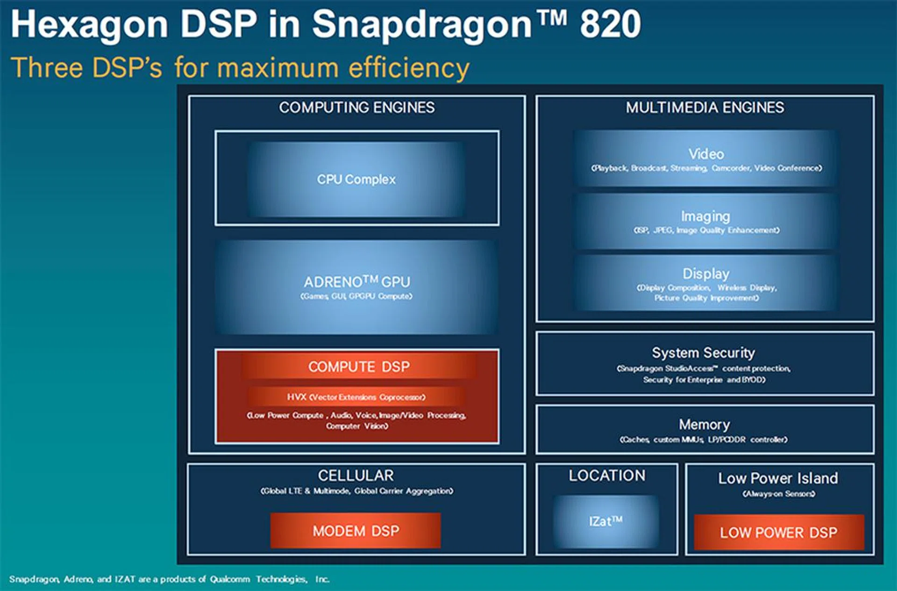Screen dimensions: 897x591
Task: Click the Three DSP's for maximum efficiency subtitle
Action: [x=240, y=68]
